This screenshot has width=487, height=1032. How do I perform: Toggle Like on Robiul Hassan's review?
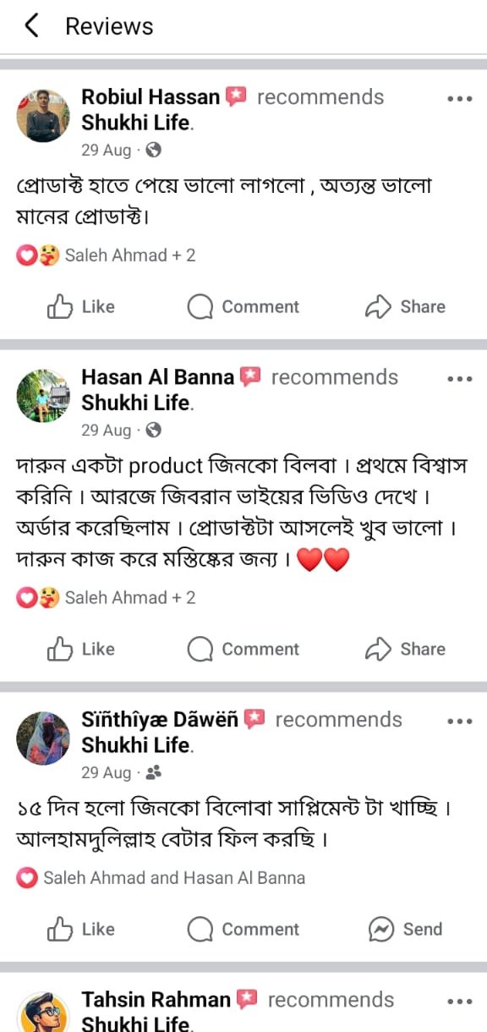[81, 307]
